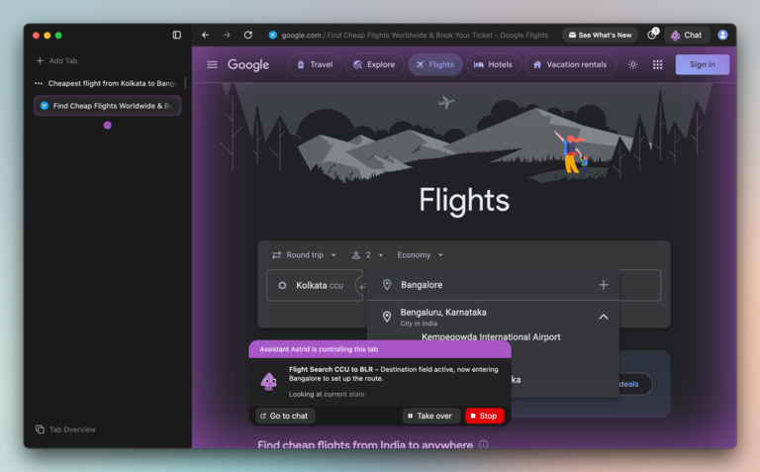This screenshot has height=472, width=760.
Task: Toggle the browser sidebar panel icon
Action: (x=177, y=35)
